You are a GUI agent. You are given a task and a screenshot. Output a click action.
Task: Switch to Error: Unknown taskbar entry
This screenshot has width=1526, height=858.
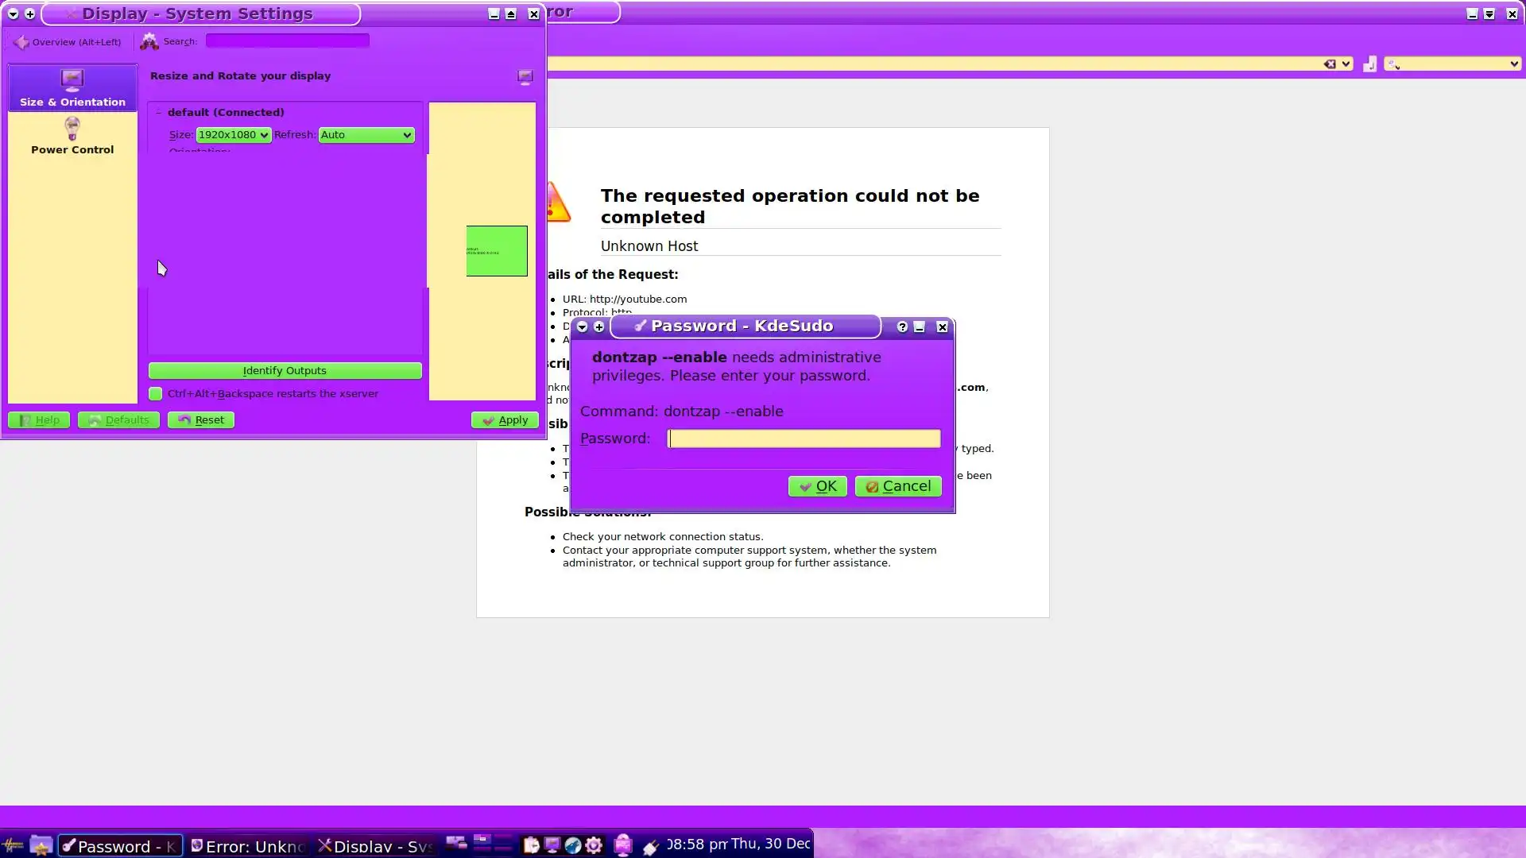click(248, 846)
